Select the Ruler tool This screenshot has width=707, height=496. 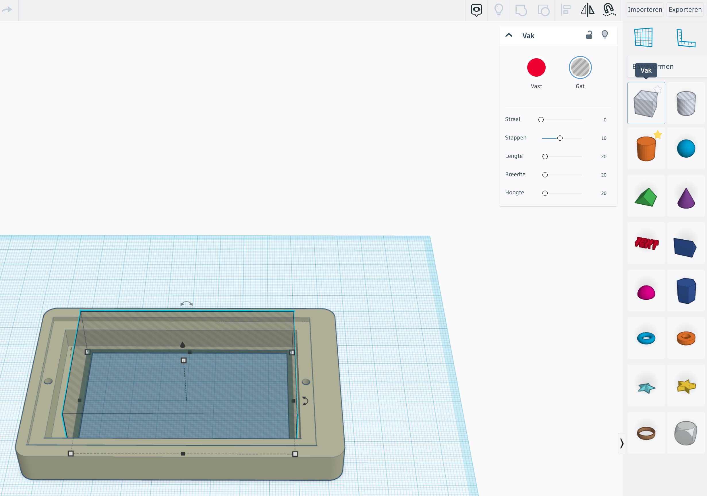pyautogui.click(x=686, y=38)
